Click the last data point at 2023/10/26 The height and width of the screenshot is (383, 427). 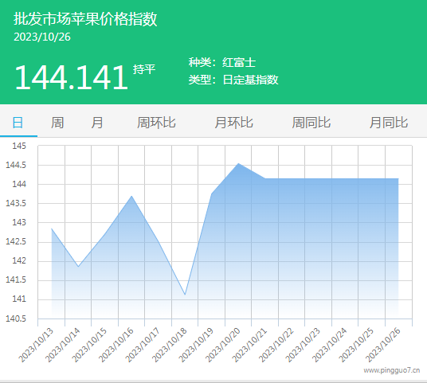[x=398, y=178]
